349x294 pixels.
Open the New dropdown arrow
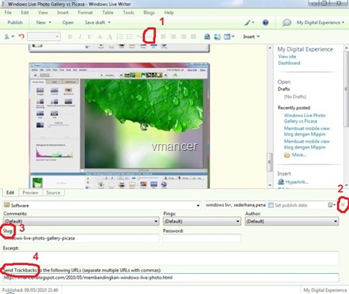(50, 22)
